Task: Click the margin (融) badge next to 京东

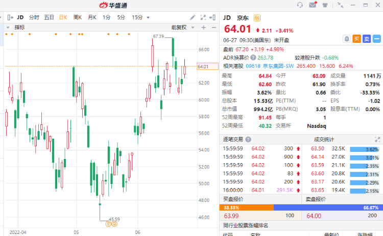Action: [x=257, y=18]
